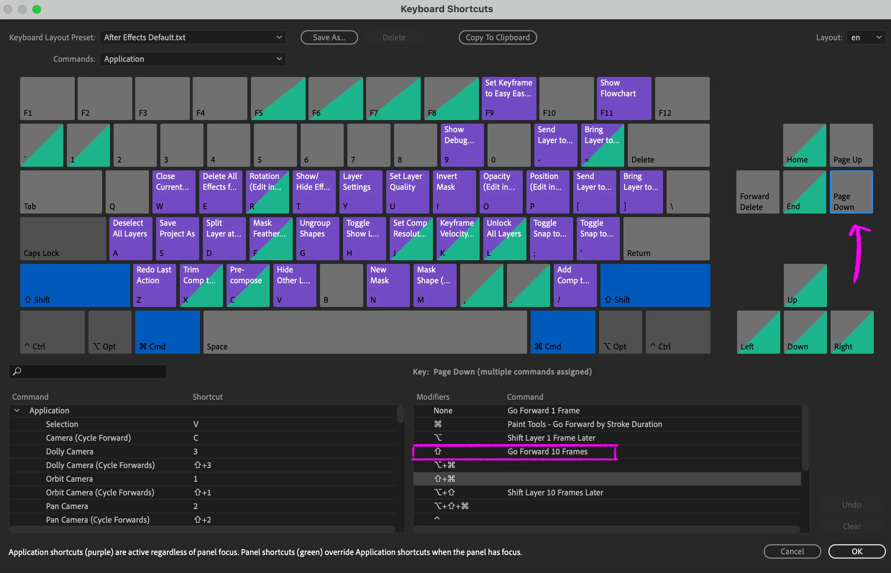Collapse the Application tree group
This screenshot has width=891, height=573.
tap(17, 410)
